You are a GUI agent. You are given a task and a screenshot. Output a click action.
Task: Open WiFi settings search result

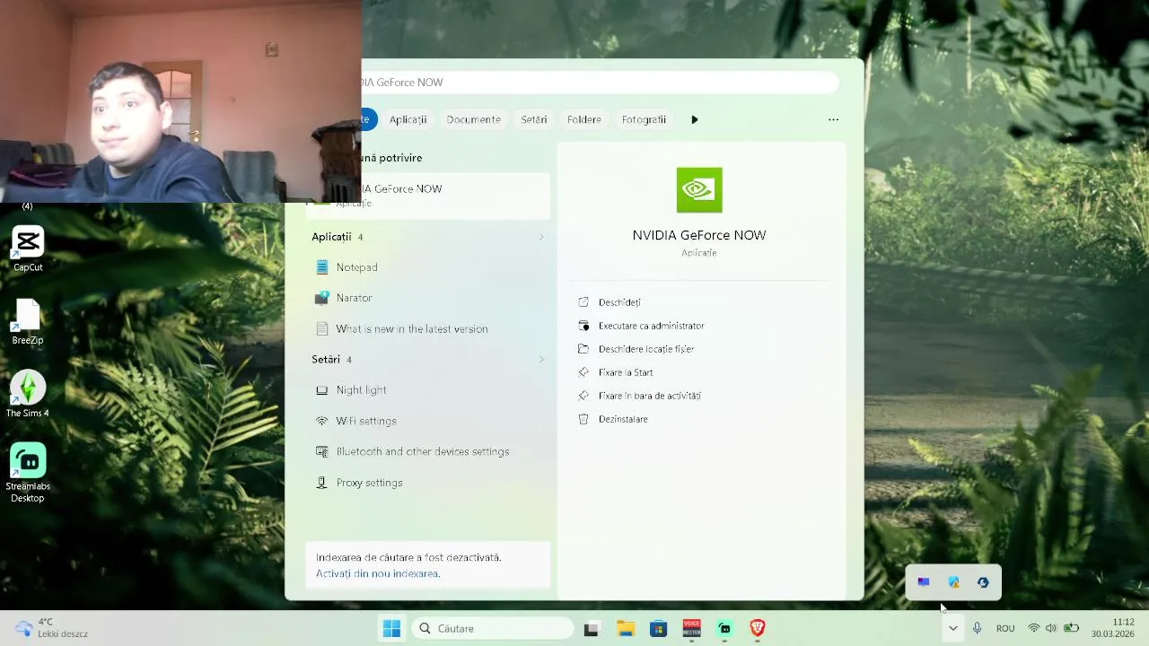[428, 421]
